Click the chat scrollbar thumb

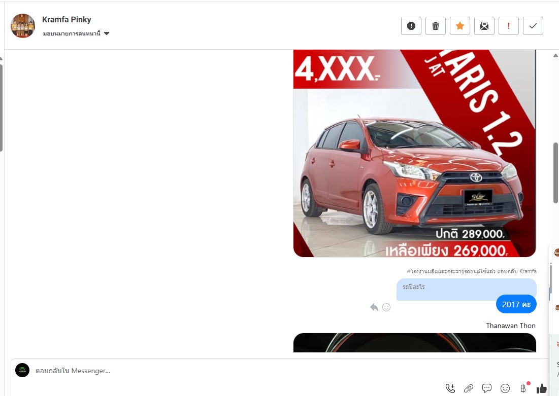(x=555, y=173)
